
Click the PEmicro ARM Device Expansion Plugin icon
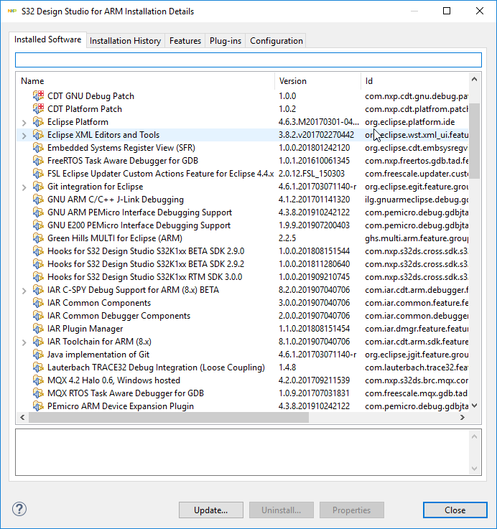tap(38, 406)
